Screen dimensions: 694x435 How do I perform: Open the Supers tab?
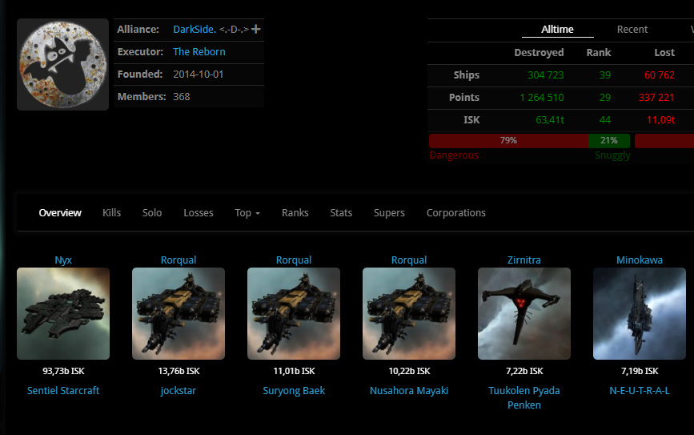[x=389, y=213]
